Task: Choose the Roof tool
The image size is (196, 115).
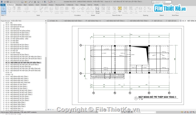Action: pyautogui.click(x=41, y=9)
